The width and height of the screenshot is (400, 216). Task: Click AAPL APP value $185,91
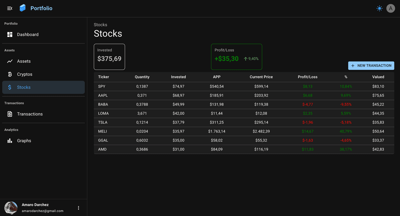[217, 96]
